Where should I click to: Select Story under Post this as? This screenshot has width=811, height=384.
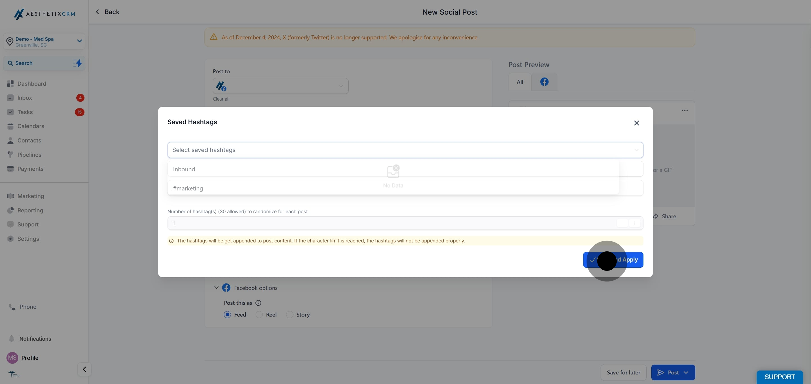289,314
